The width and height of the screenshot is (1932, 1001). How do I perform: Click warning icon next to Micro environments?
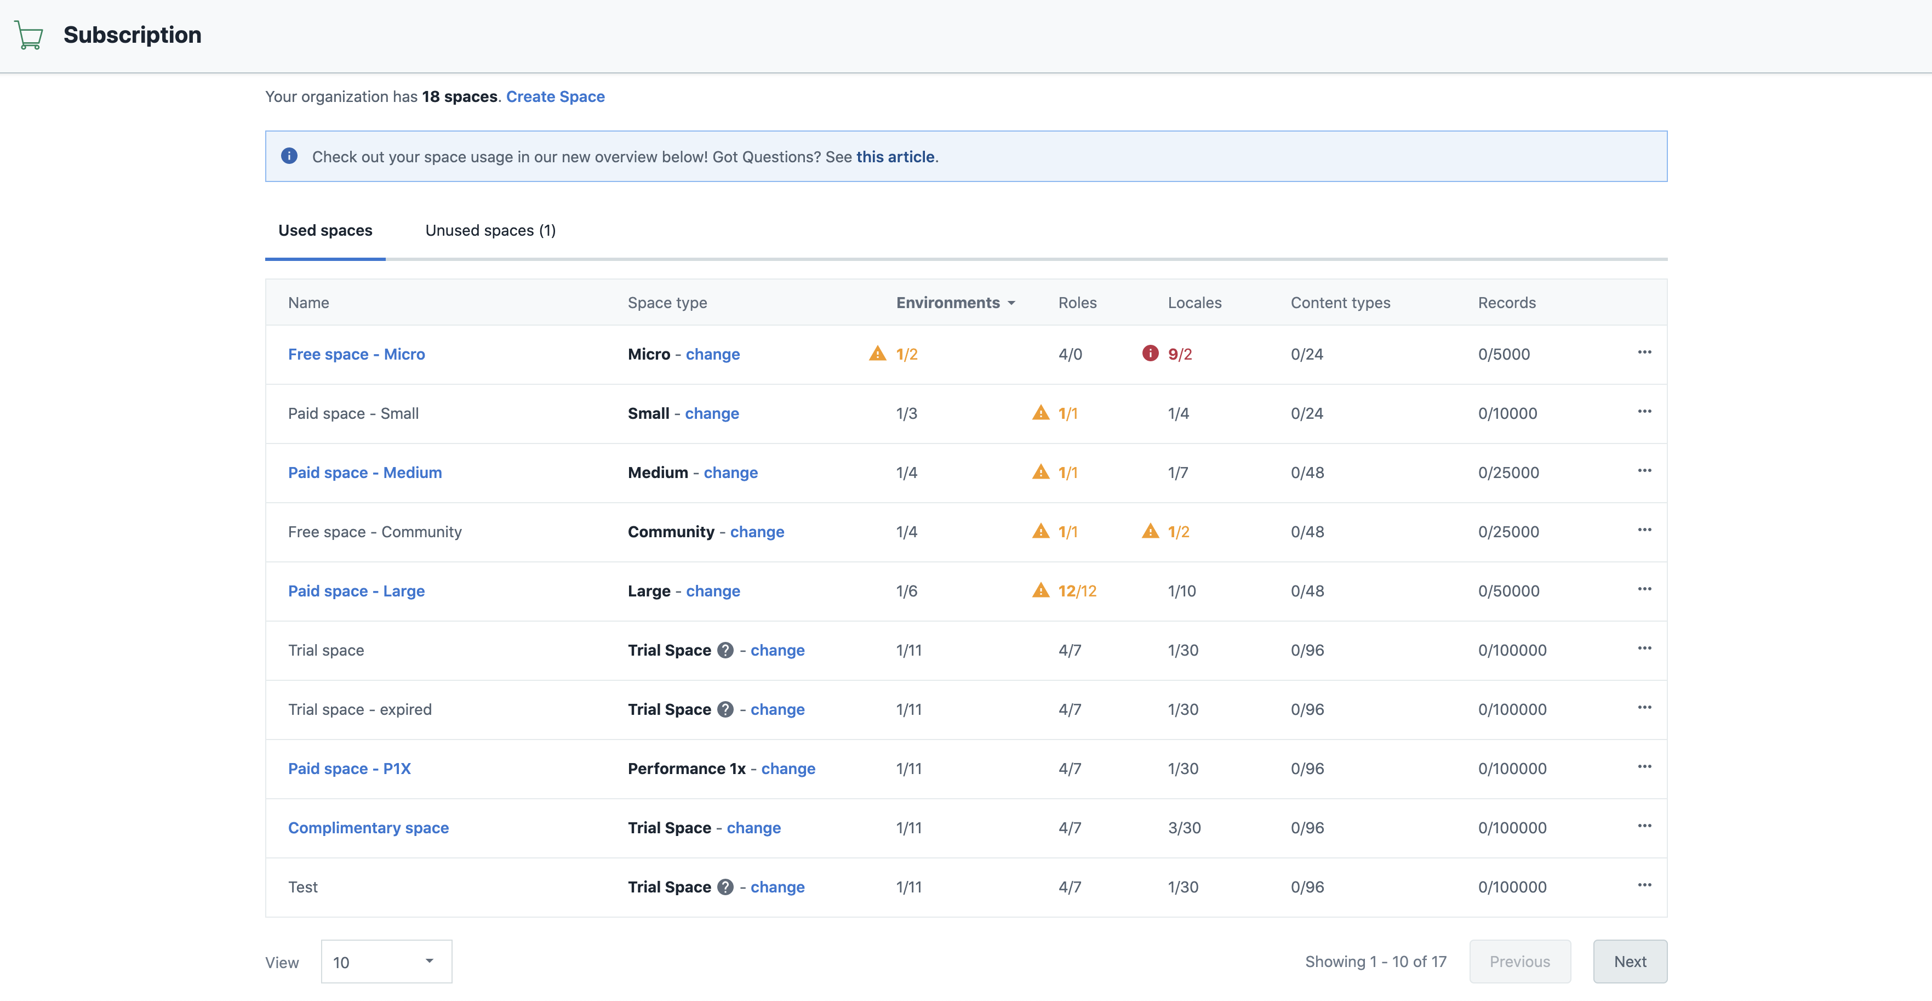(x=877, y=354)
